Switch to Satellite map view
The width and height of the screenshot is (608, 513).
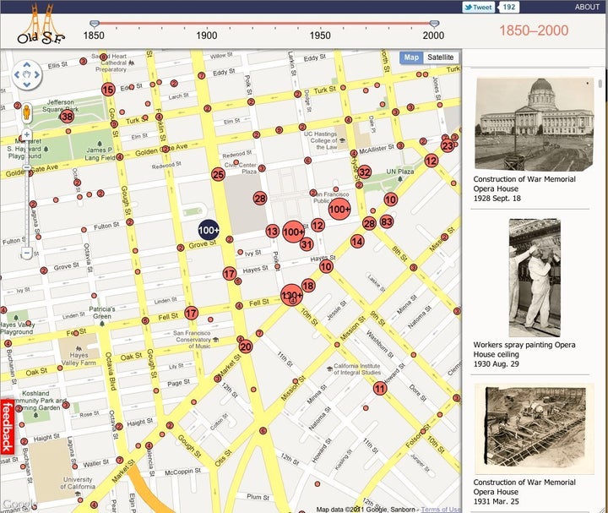coord(441,57)
